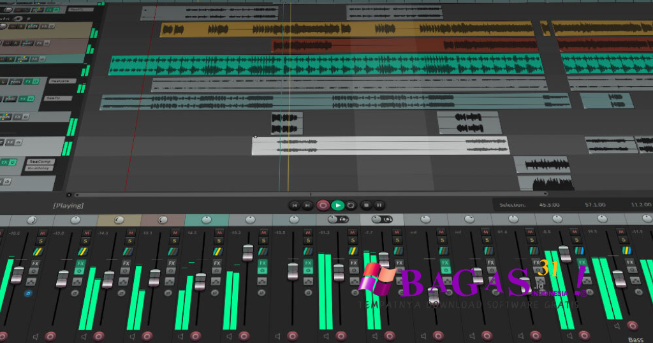Click the arrange view horizontal scrollbar
653x343 pixels.
(x=311, y=194)
